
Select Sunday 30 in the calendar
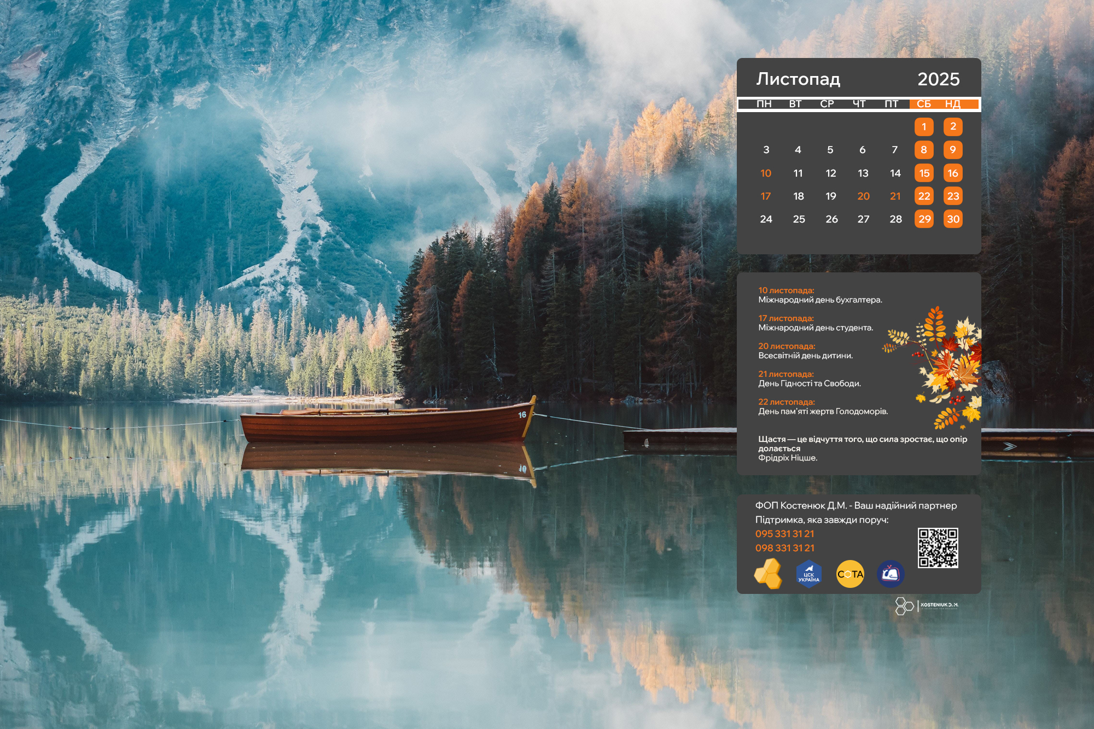tap(953, 219)
